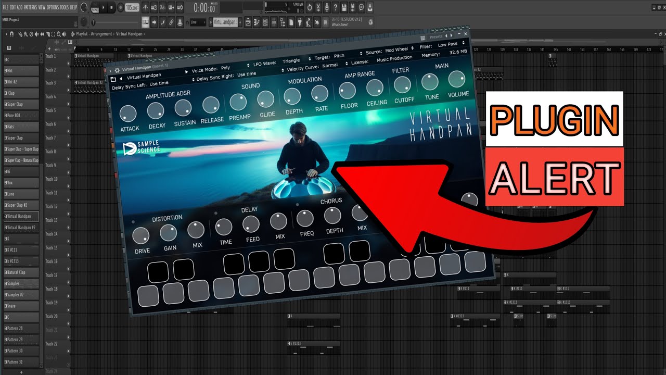The height and width of the screenshot is (375, 666).
Task: Select the Delete tool in playlist toolbar
Action: (31, 34)
